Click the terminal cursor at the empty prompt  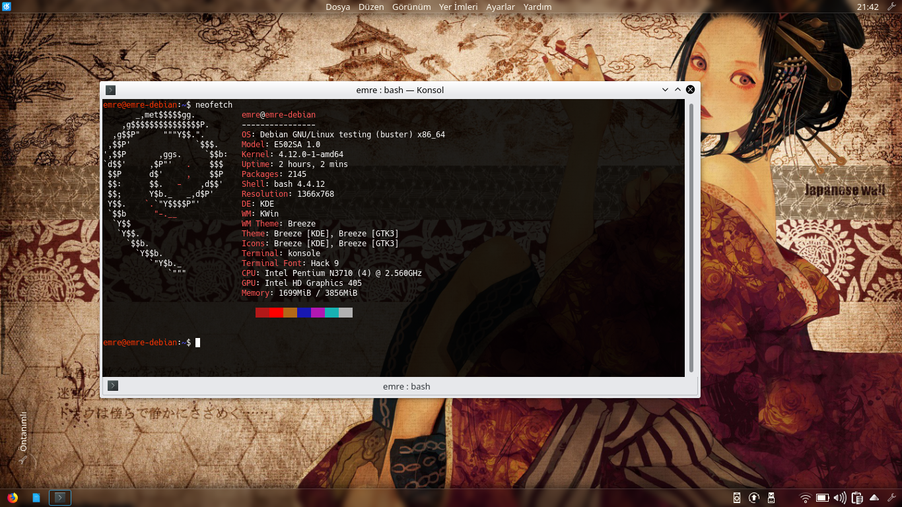tap(197, 343)
